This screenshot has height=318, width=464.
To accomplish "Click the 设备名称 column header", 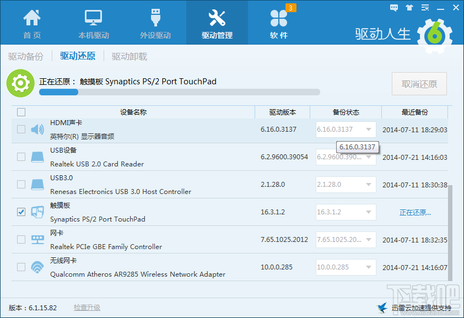I will point(133,112).
